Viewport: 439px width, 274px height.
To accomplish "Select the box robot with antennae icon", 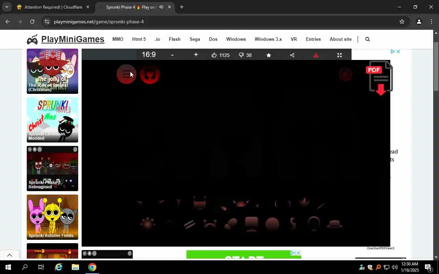I will 200,203.
